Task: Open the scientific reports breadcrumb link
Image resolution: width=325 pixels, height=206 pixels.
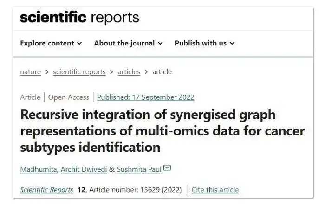Action: pos(79,72)
